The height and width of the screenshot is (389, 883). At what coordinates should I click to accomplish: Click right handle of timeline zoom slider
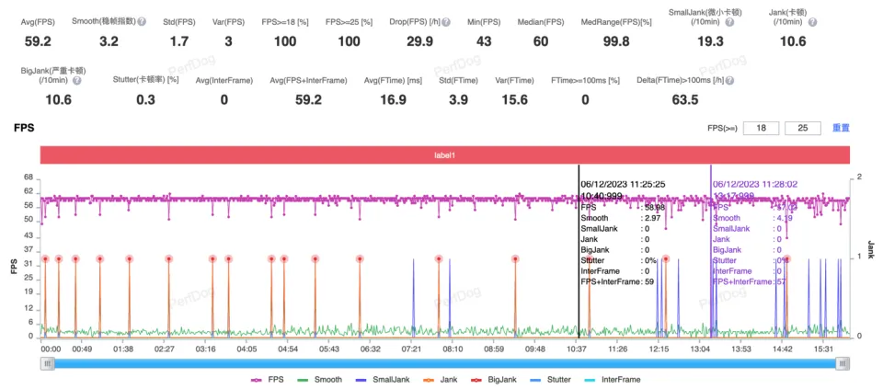click(x=842, y=363)
